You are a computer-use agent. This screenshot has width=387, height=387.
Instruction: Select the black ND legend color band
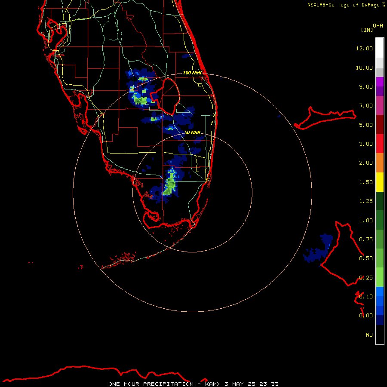click(x=380, y=335)
